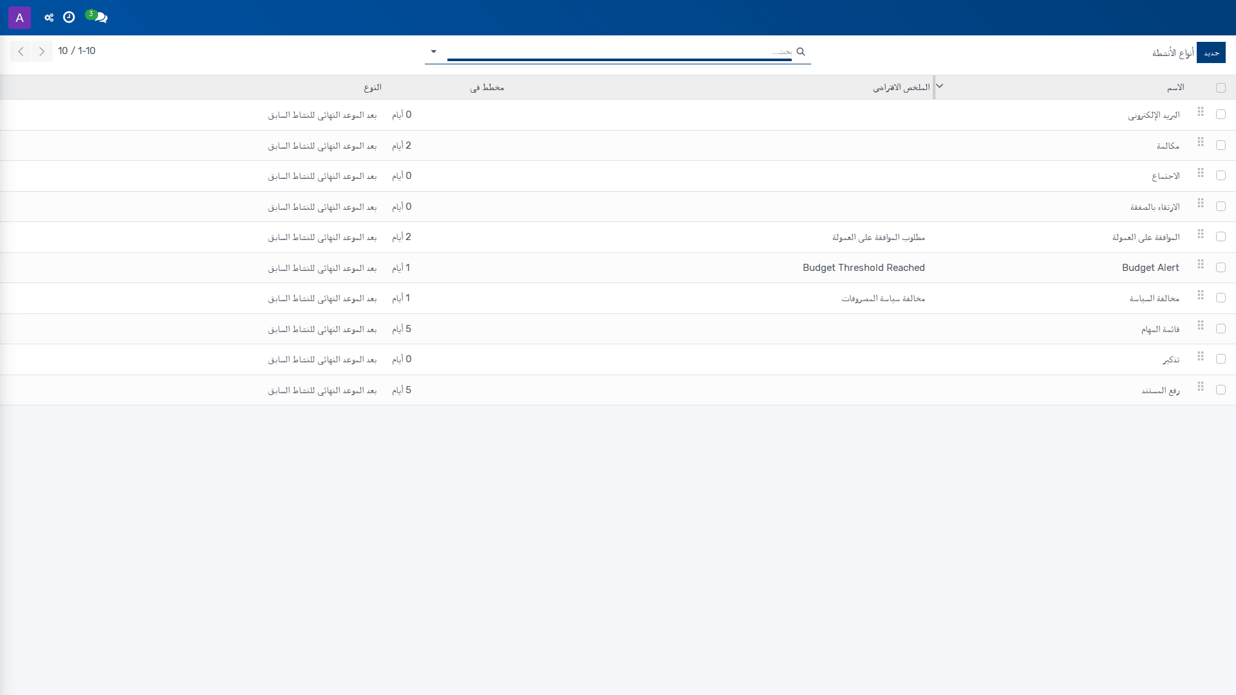Check the الارتقاء بالصفقة row checkbox
Image resolution: width=1236 pixels, height=695 pixels.
(x=1221, y=207)
